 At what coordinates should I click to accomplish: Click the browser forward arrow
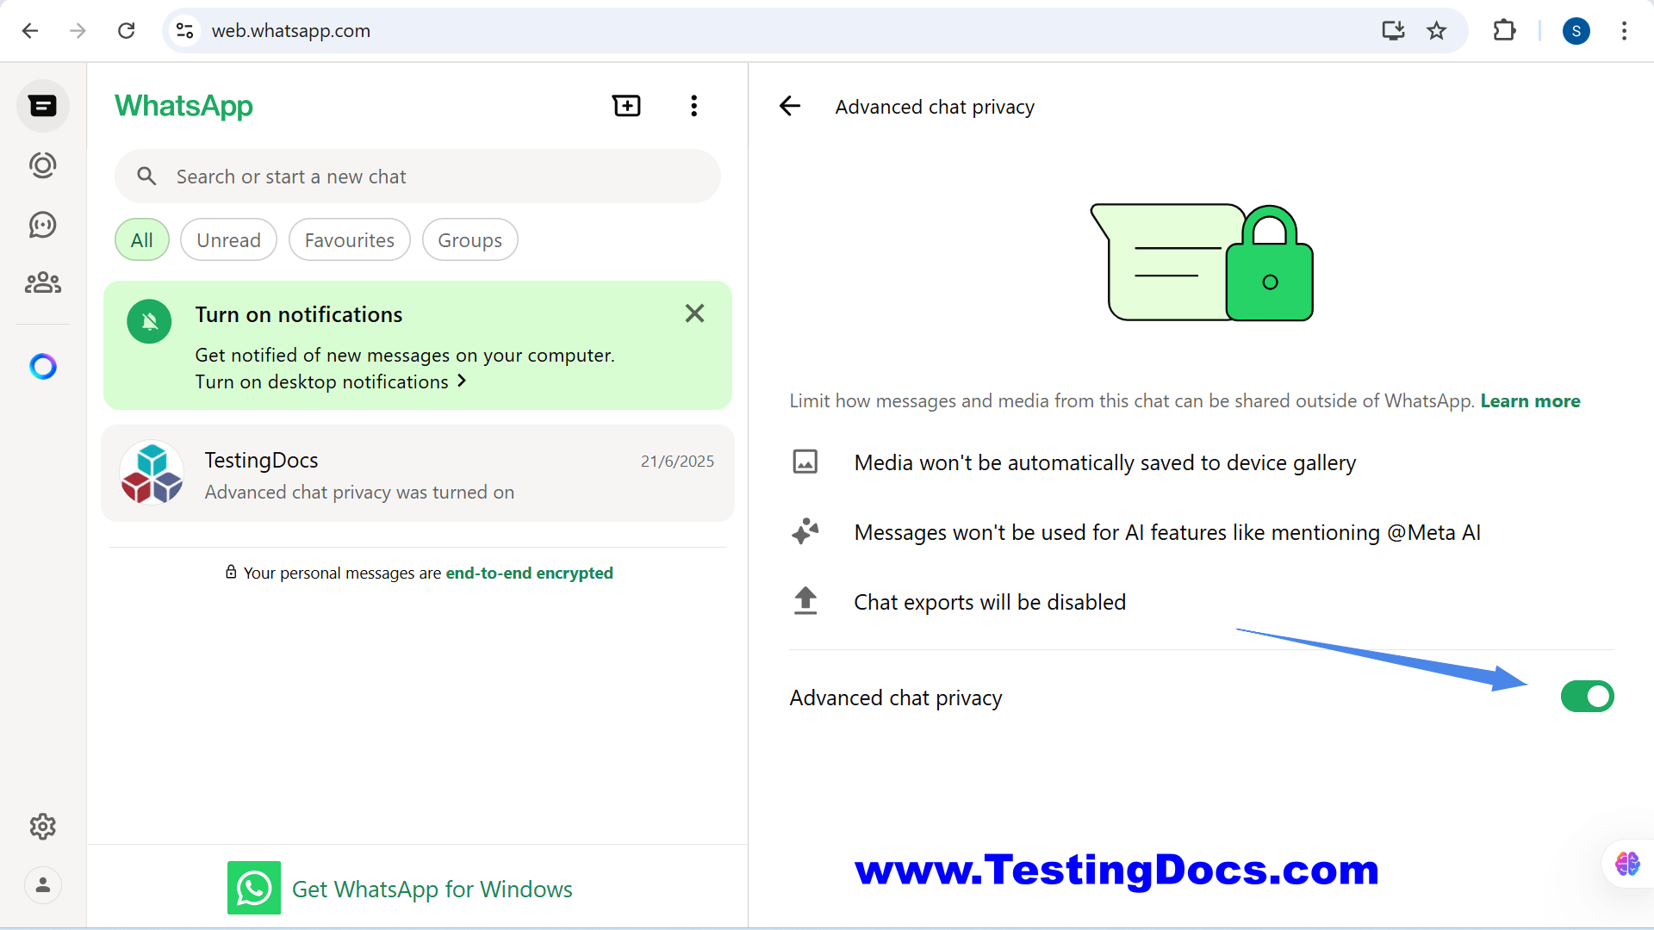pos(78,31)
